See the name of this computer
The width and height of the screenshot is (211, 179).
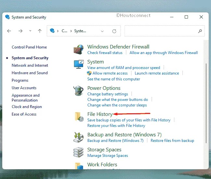click(x=114, y=79)
